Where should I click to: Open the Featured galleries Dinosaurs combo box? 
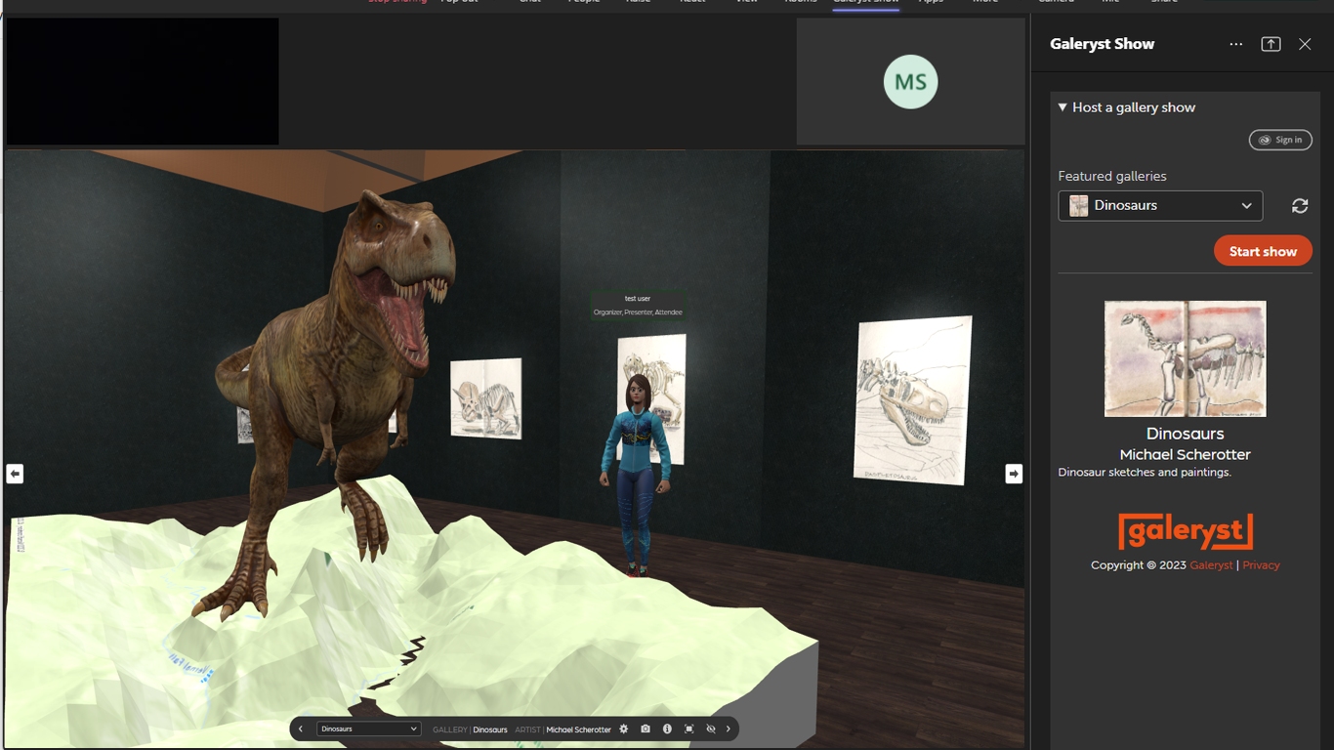tap(1160, 206)
